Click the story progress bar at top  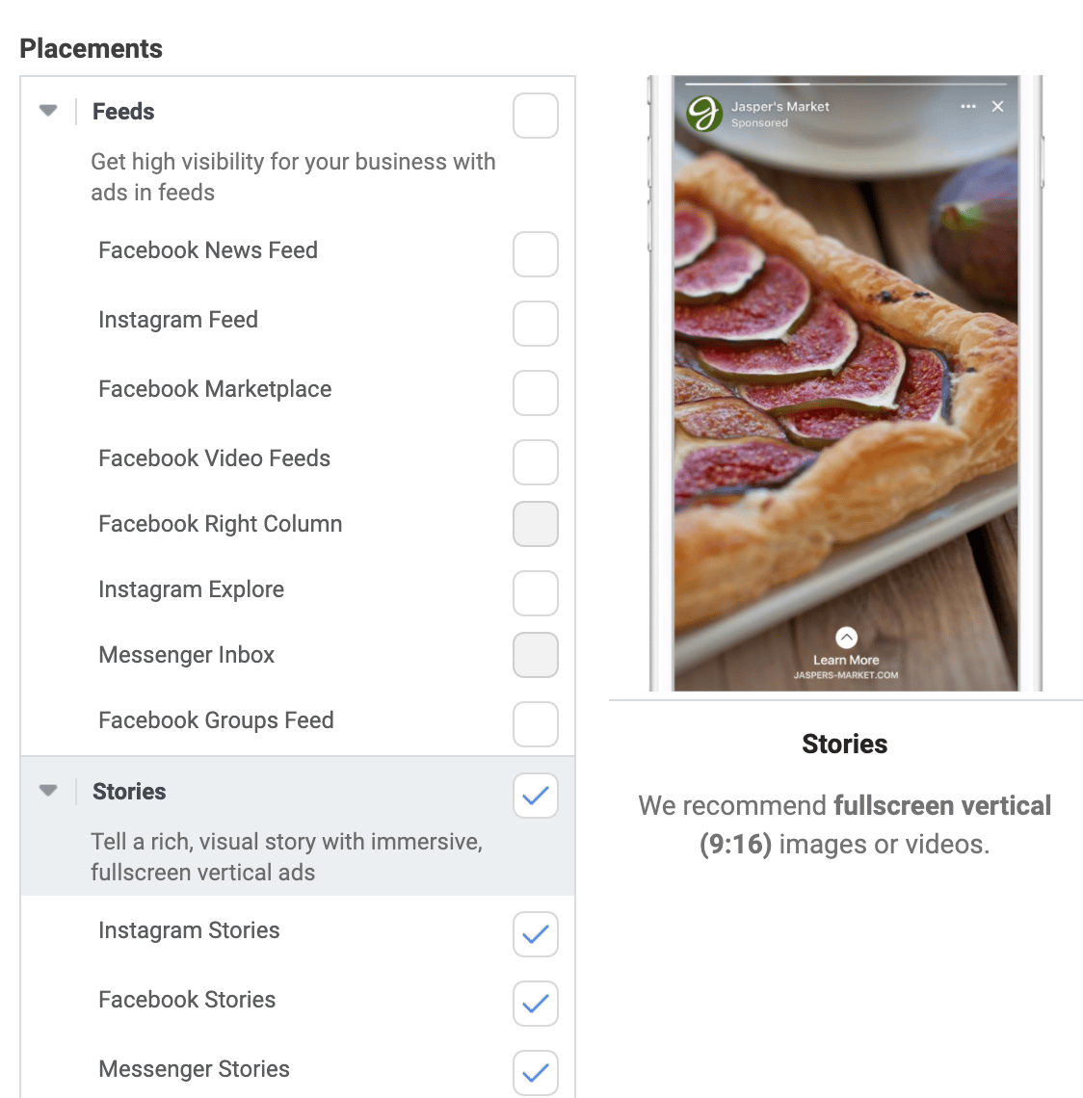pyautogui.click(x=846, y=84)
